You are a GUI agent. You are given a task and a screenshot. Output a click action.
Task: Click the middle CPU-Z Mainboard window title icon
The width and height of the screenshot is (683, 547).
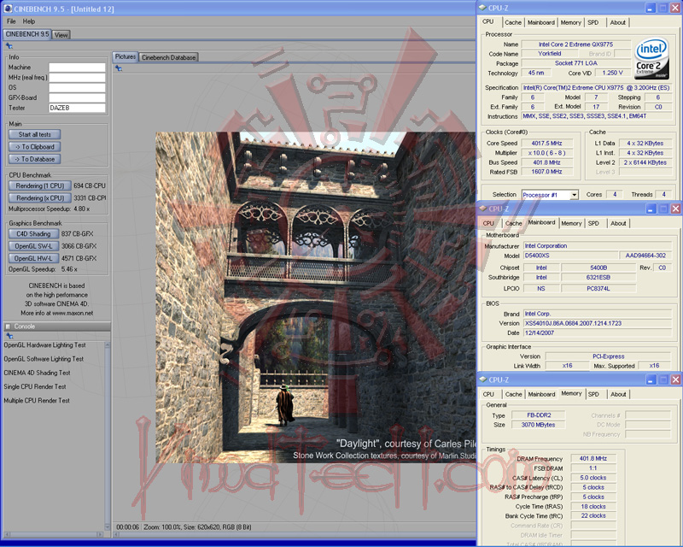pos(482,209)
